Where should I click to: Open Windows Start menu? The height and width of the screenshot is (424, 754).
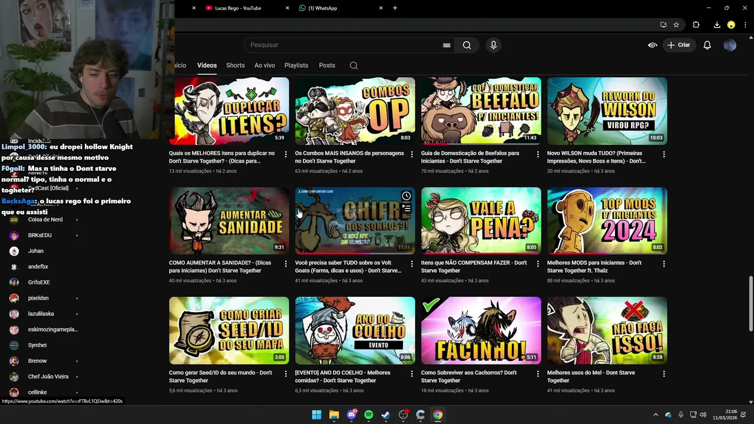316,415
